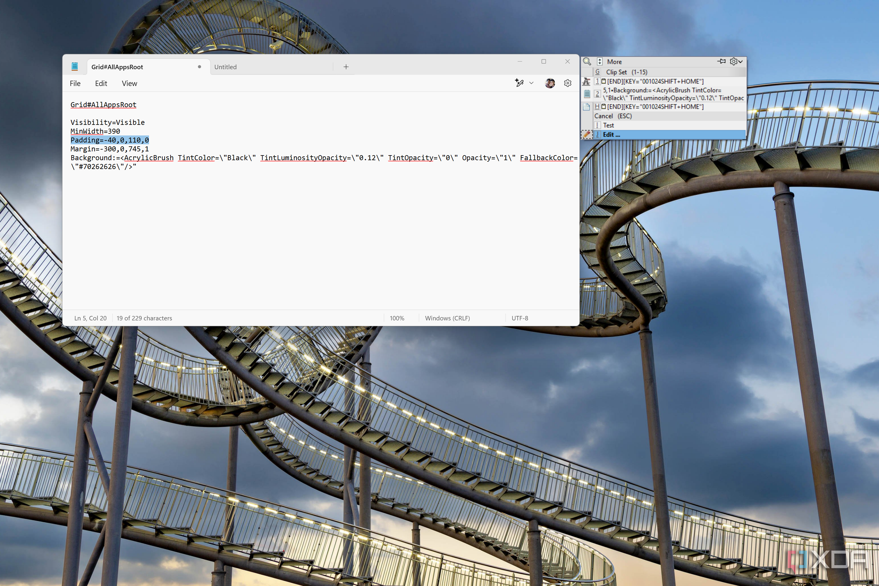Open the Notepad File menu
The image size is (879, 586).
coord(75,83)
